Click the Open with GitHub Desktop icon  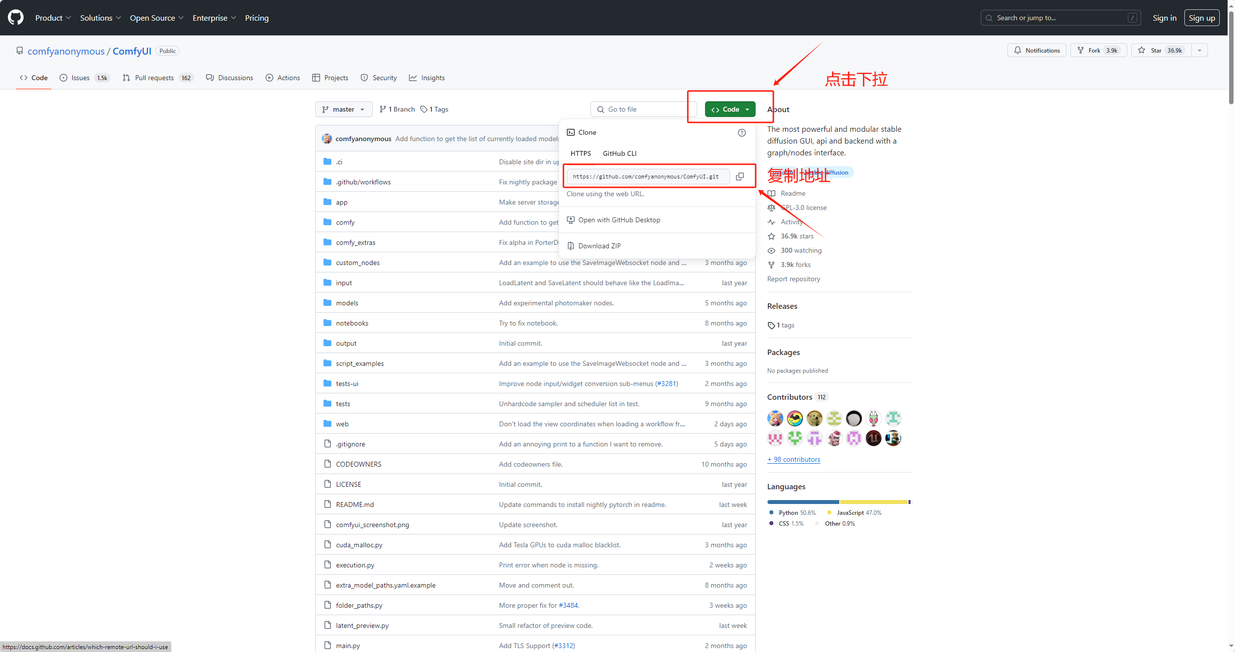pos(571,220)
